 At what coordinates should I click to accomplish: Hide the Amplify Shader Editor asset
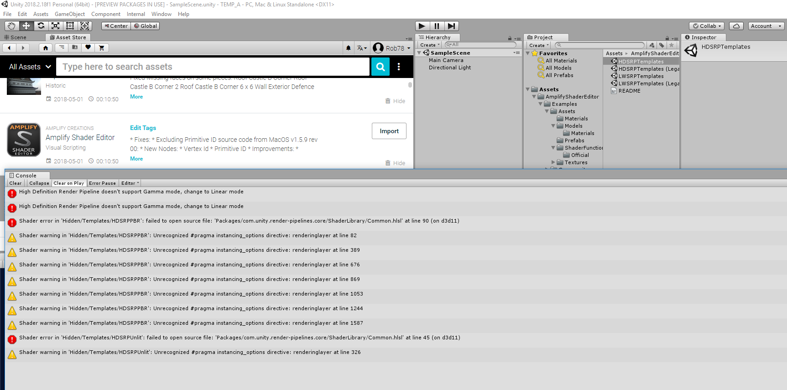(395, 163)
